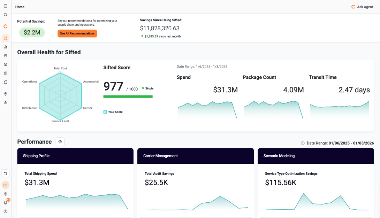Click the orange Sifted logo icon
Image resolution: width=380 pixels, height=218 pixels.
(6, 26)
